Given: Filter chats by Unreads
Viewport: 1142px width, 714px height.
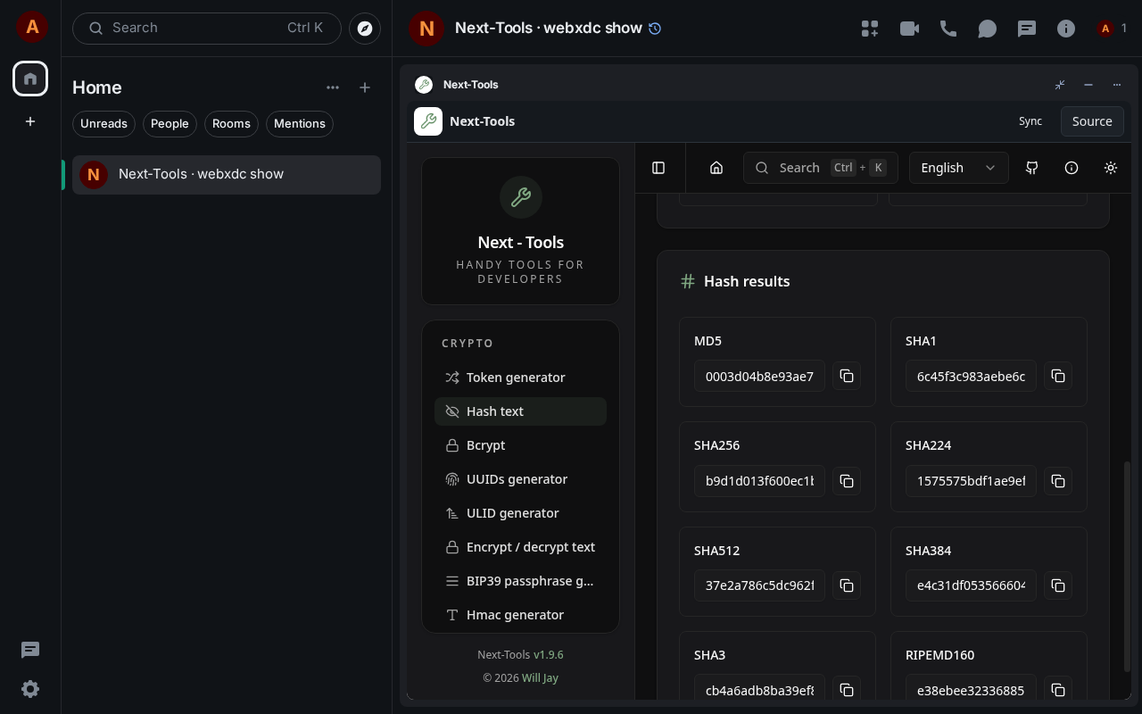Looking at the screenshot, I should pyautogui.click(x=103, y=124).
